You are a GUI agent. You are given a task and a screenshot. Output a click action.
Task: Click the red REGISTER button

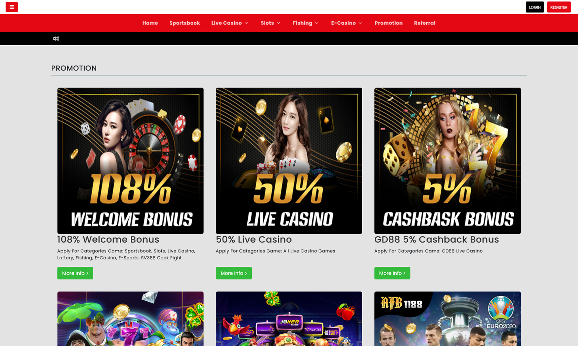[559, 7]
